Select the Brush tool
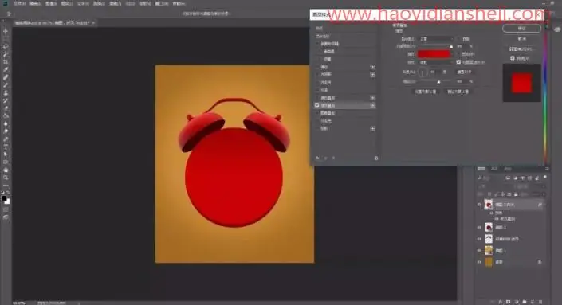This screenshot has height=305, width=562. 6,85
